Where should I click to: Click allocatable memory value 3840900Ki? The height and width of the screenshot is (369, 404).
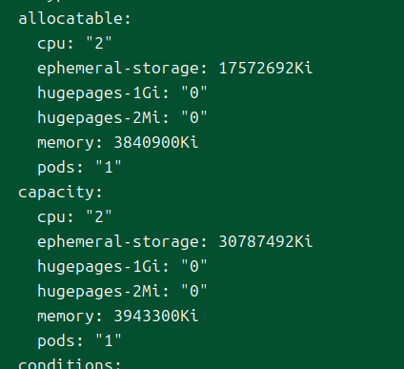tap(156, 142)
